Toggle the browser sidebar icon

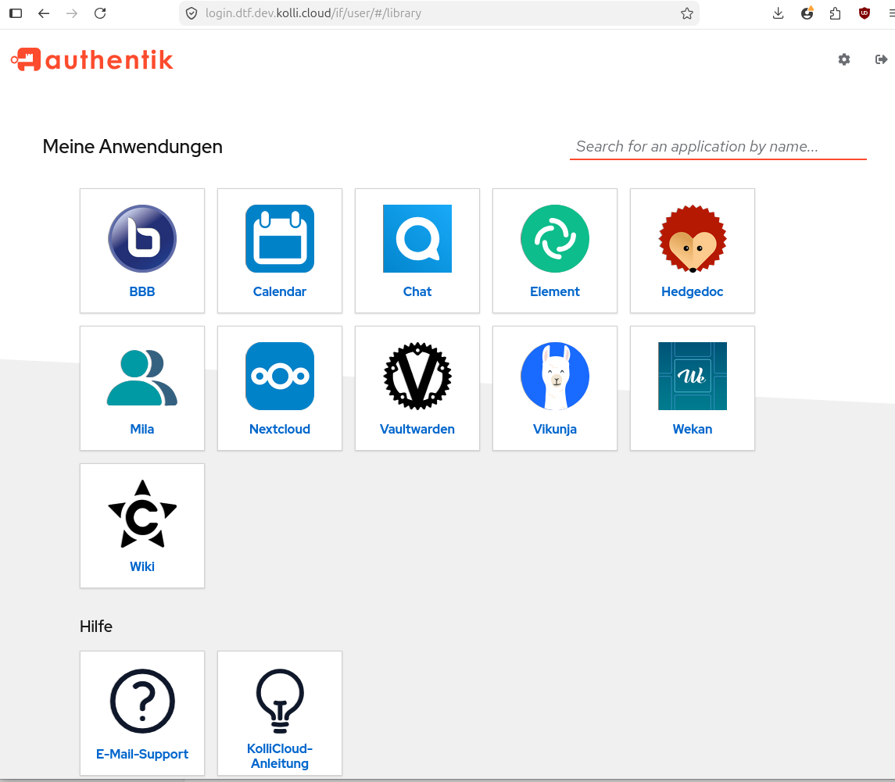tap(16, 13)
